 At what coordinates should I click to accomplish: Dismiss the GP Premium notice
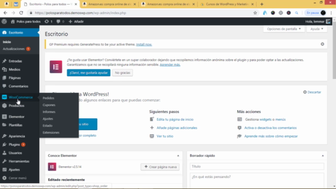(x=322, y=44)
